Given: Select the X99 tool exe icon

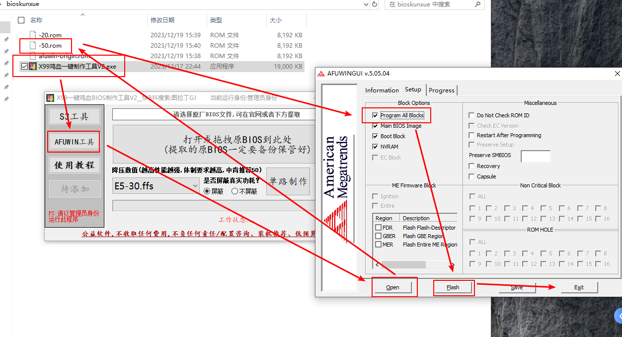Looking at the screenshot, I should [33, 66].
